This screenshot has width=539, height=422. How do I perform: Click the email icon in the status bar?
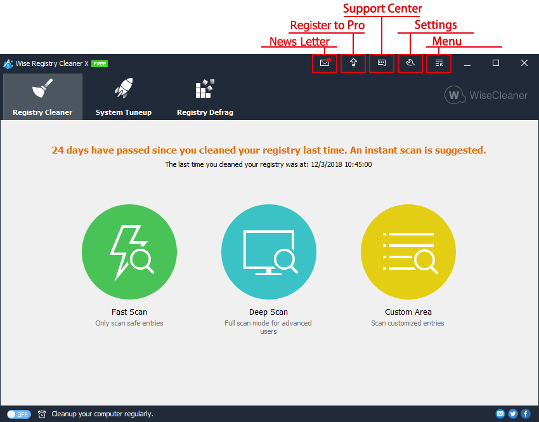[x=500, y=414]
